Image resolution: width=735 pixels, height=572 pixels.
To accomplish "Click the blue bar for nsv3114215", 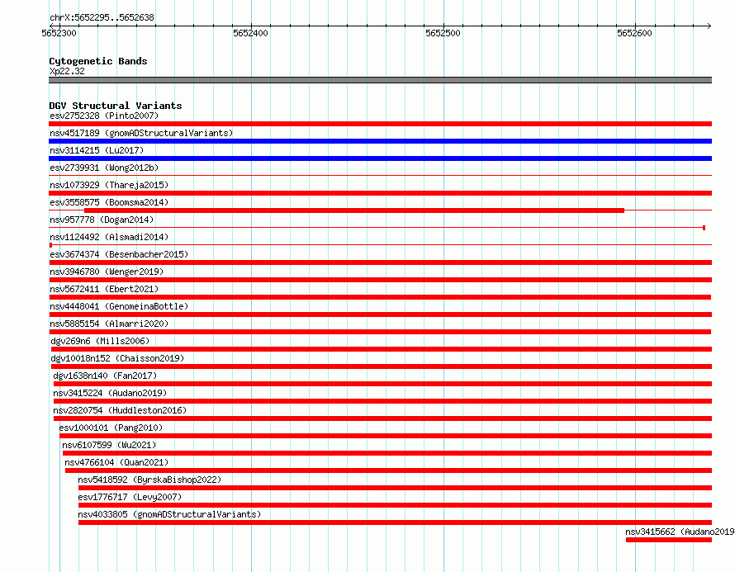I will [380, 158].
